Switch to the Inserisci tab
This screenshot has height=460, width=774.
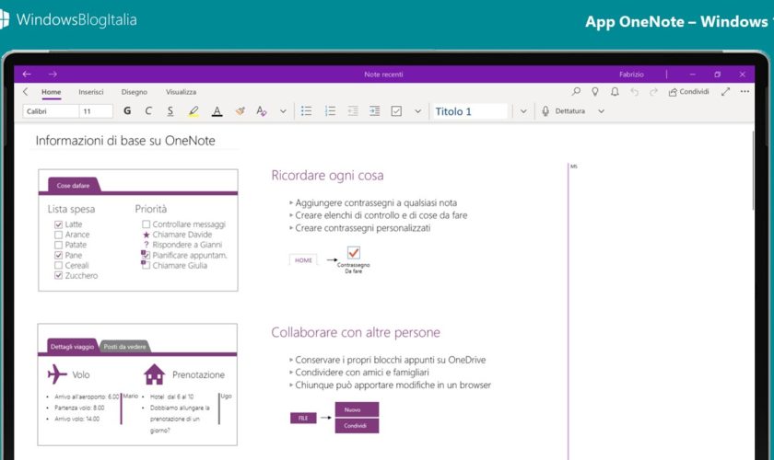click(x=91, y=92)
